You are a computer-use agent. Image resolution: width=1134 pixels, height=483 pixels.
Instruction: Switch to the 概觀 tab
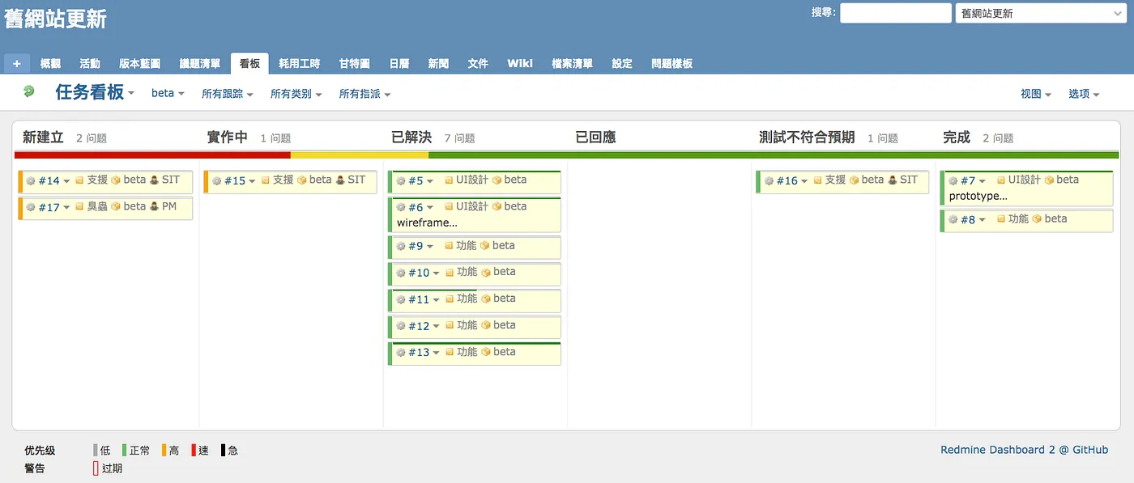pos(50,63)
